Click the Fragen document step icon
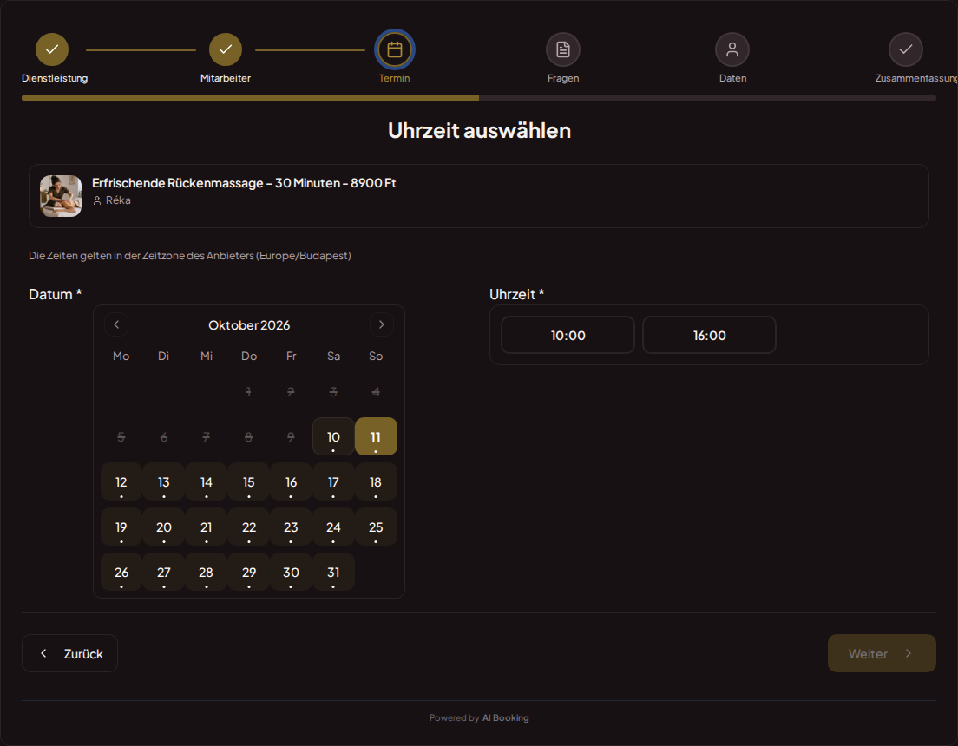Viewport: 958px width, 746px height. click(562, 49)
